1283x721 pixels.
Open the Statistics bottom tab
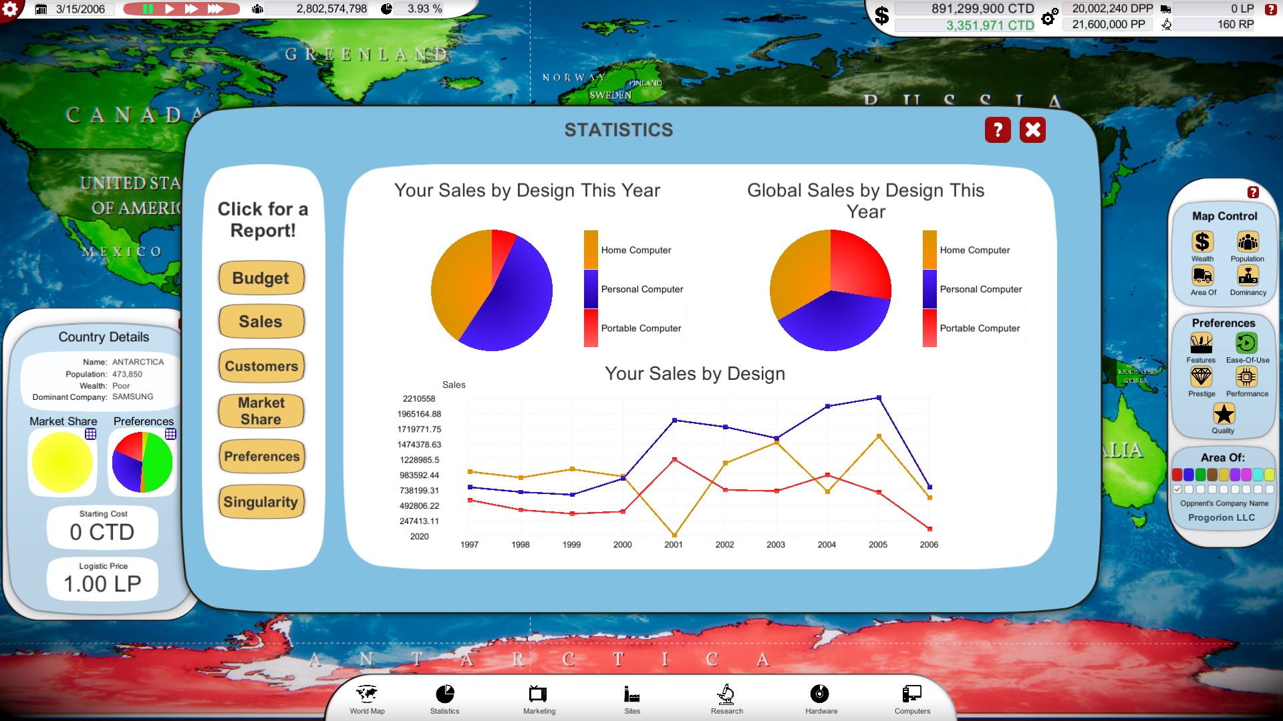click(445, 699)
